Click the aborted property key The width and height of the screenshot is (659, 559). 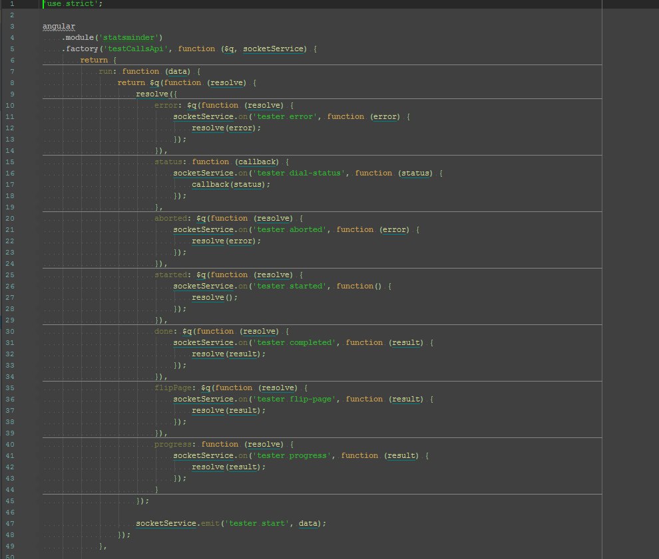(170, 219)
